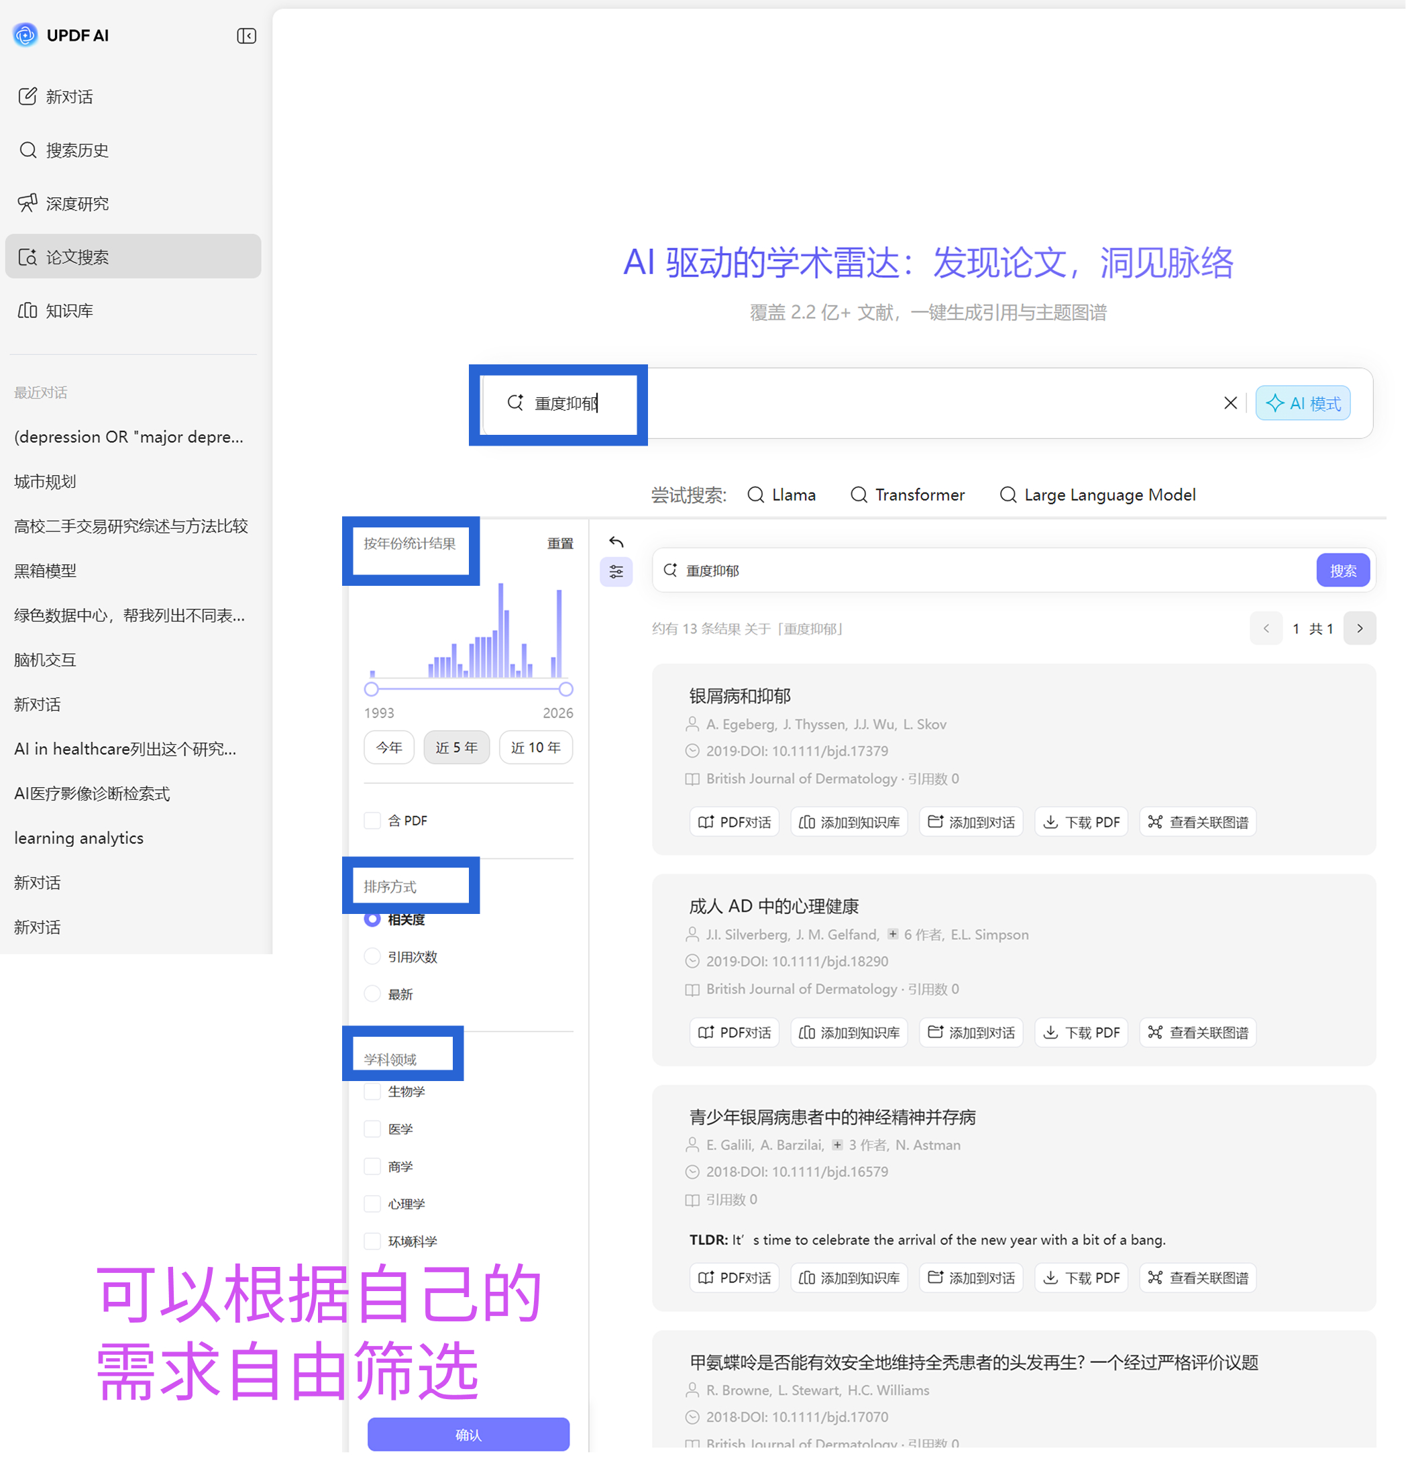Select 论文搜索 paper search
Viewport: 1406px width, 1483px height.
click(x=133, y=256)
